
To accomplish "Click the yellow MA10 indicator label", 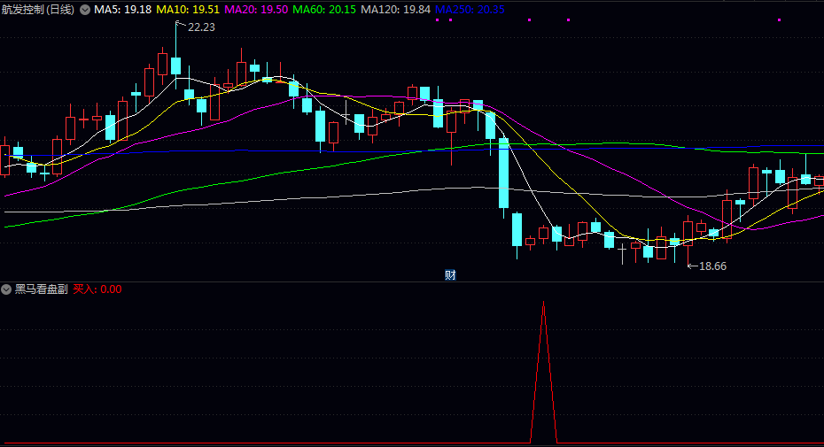I will pyautogui.click(x=188, y=10).
